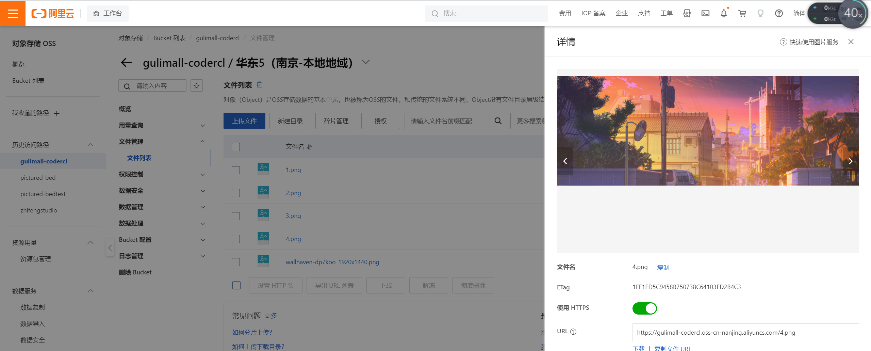The height and width of the screenshot is (351, 871).
Task: Expand 用量查询 section
Action: coord(203,126)
